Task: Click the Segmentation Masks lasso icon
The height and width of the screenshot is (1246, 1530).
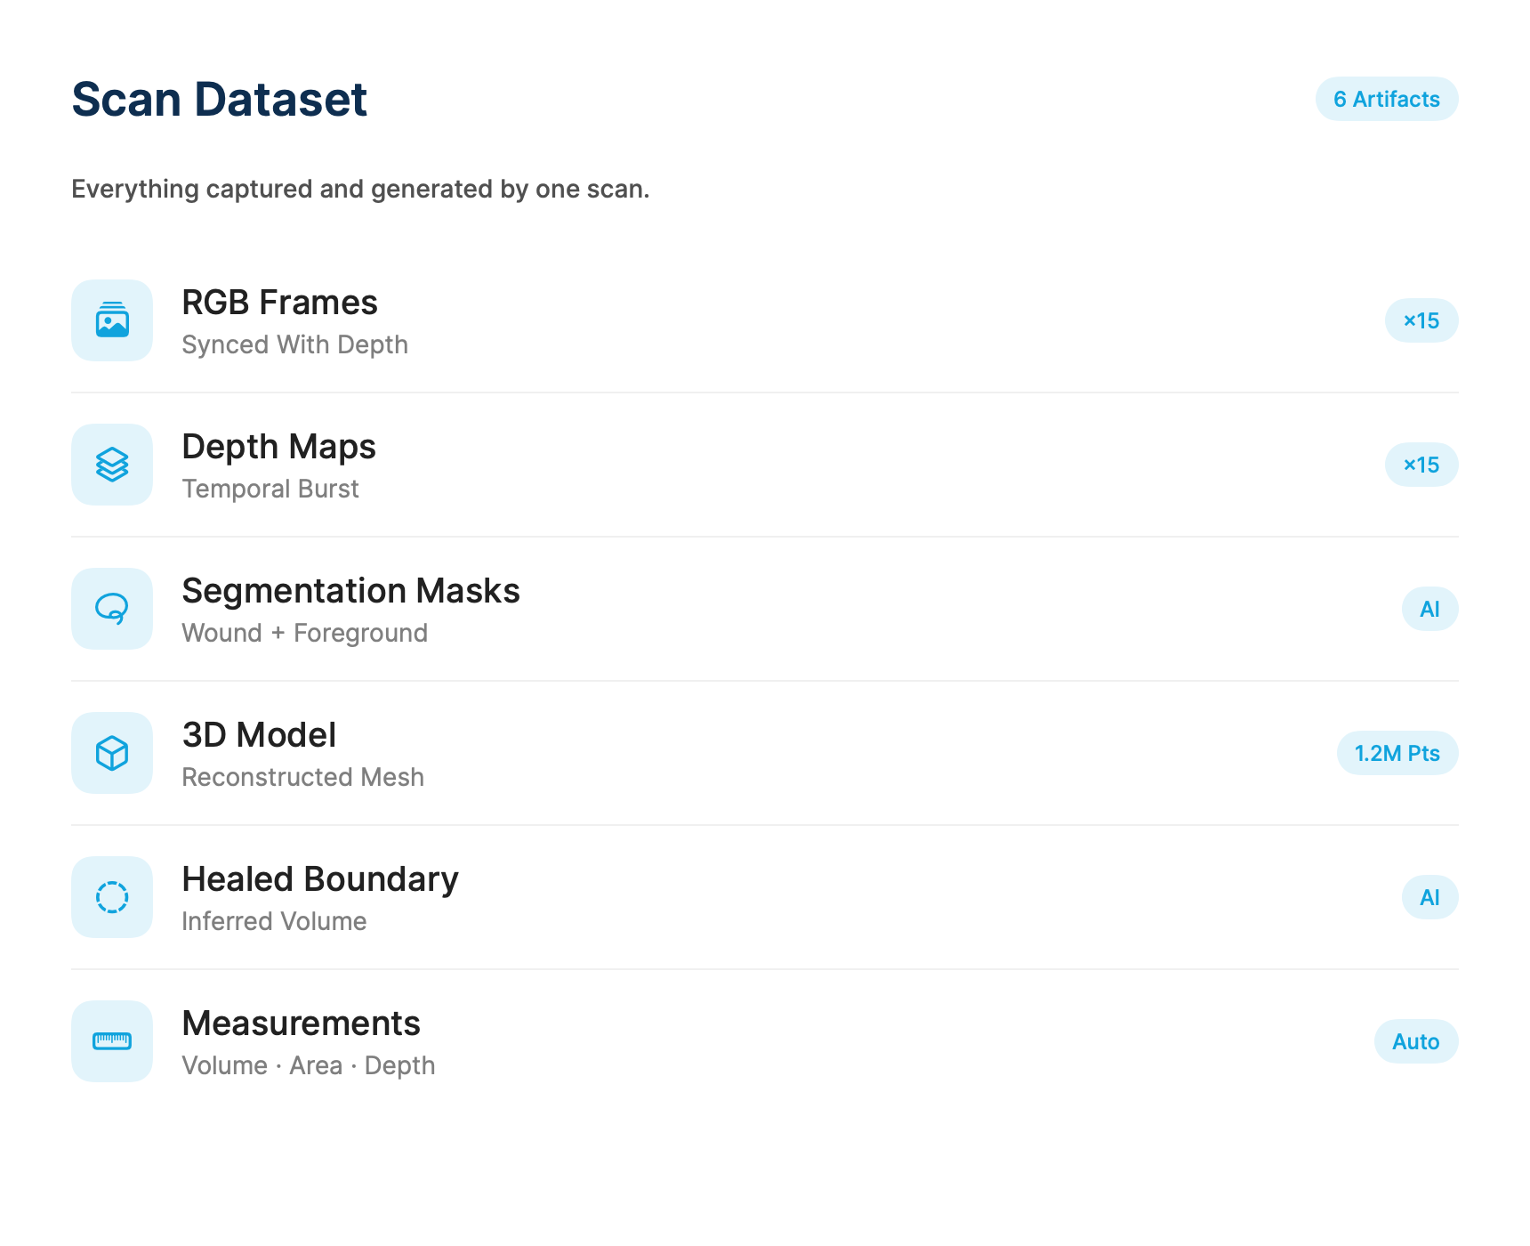Action: click(x=112, y=609)
